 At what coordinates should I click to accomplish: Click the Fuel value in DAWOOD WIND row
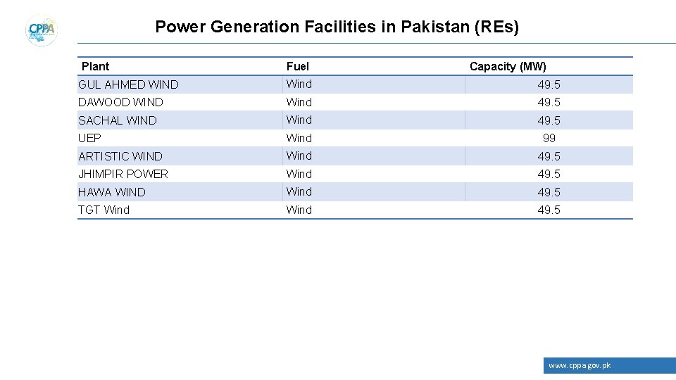299,102
